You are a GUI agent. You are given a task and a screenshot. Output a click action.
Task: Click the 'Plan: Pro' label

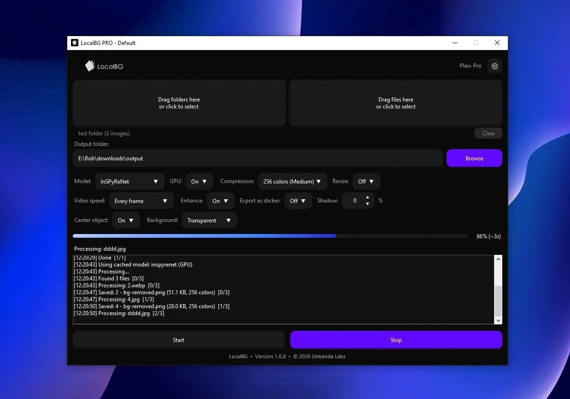point(470,66)
